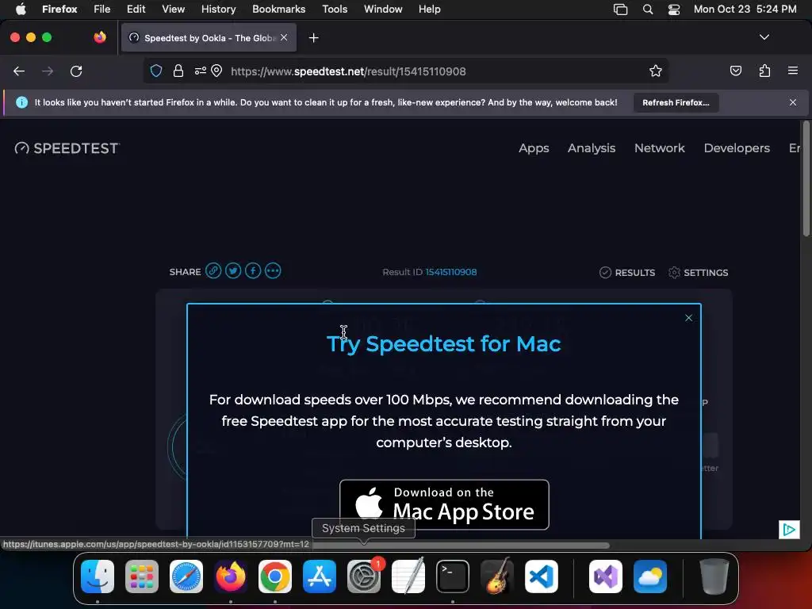Open the Tools menu
The height and width of the screenshot is (609, 812).
pos(335,9)
